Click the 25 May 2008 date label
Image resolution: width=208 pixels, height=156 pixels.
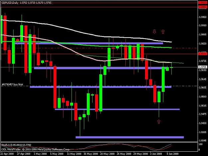(124, 154)
